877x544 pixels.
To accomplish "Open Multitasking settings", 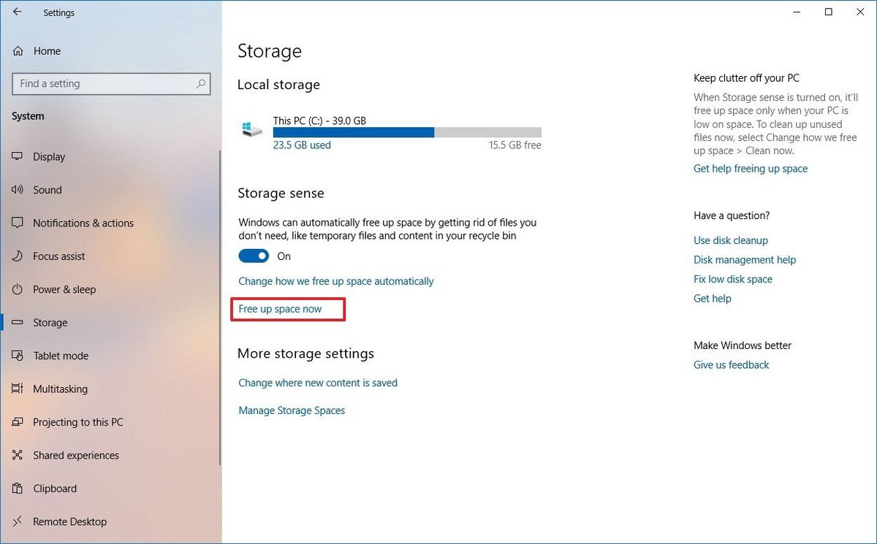I will (59, 388).
